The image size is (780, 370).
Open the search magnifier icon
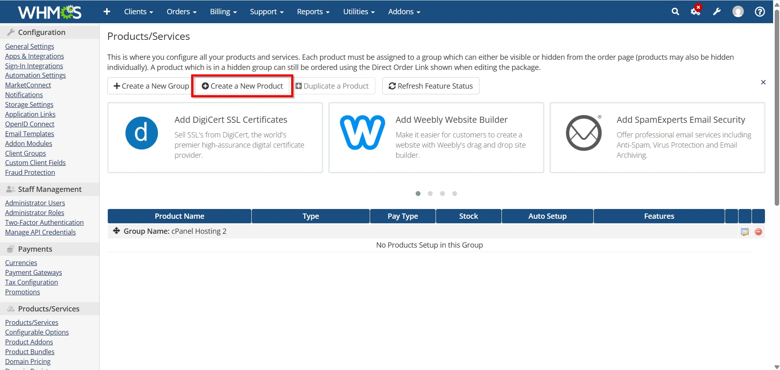pyautogui.click(x=675, y=12)
